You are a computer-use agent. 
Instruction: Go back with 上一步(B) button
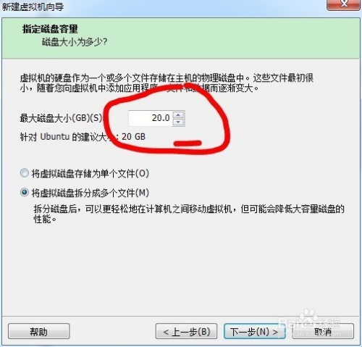point(186,331)
